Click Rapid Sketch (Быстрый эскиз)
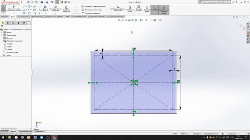The height and width of the screenshot is (140, 250). (x=147, y=9)
